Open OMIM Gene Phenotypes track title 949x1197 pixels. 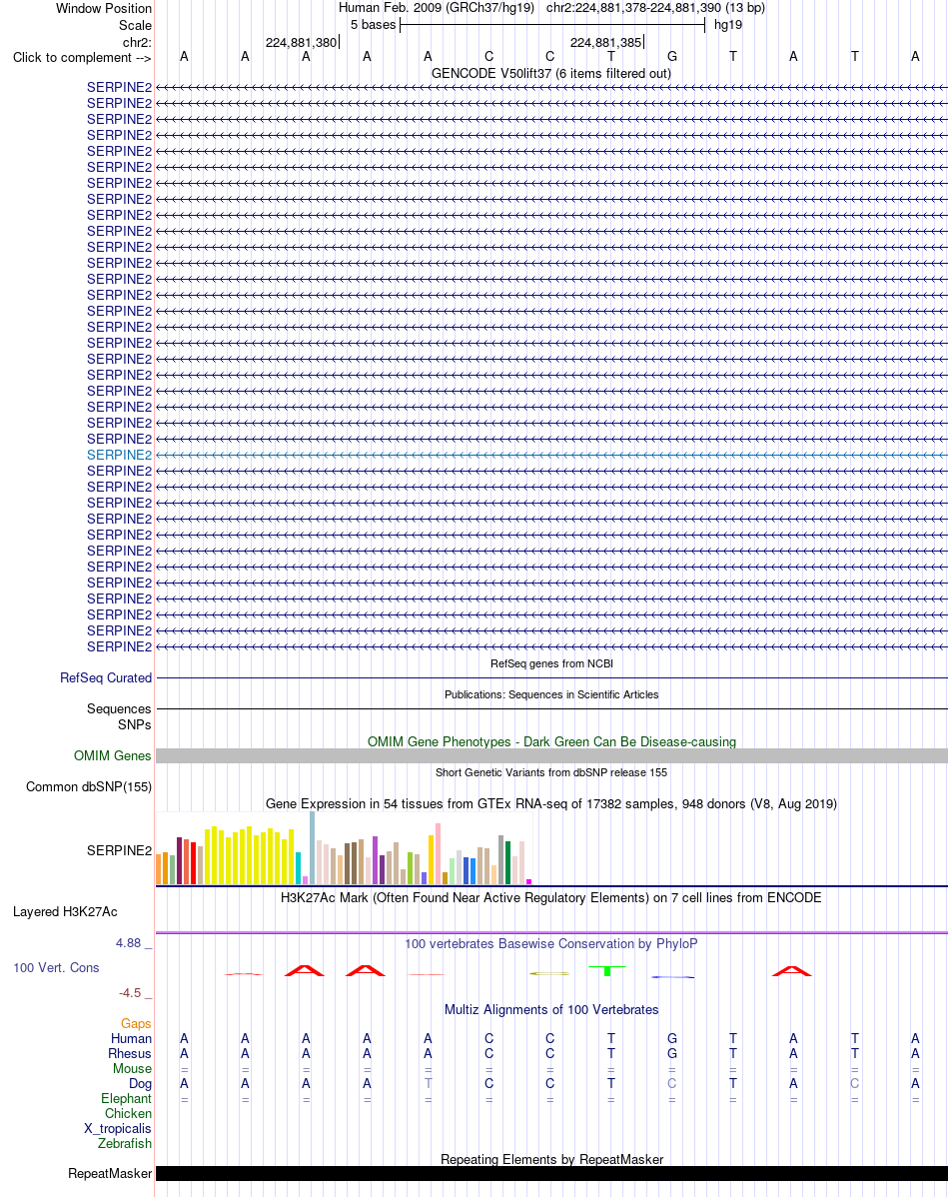pos(551,742)
